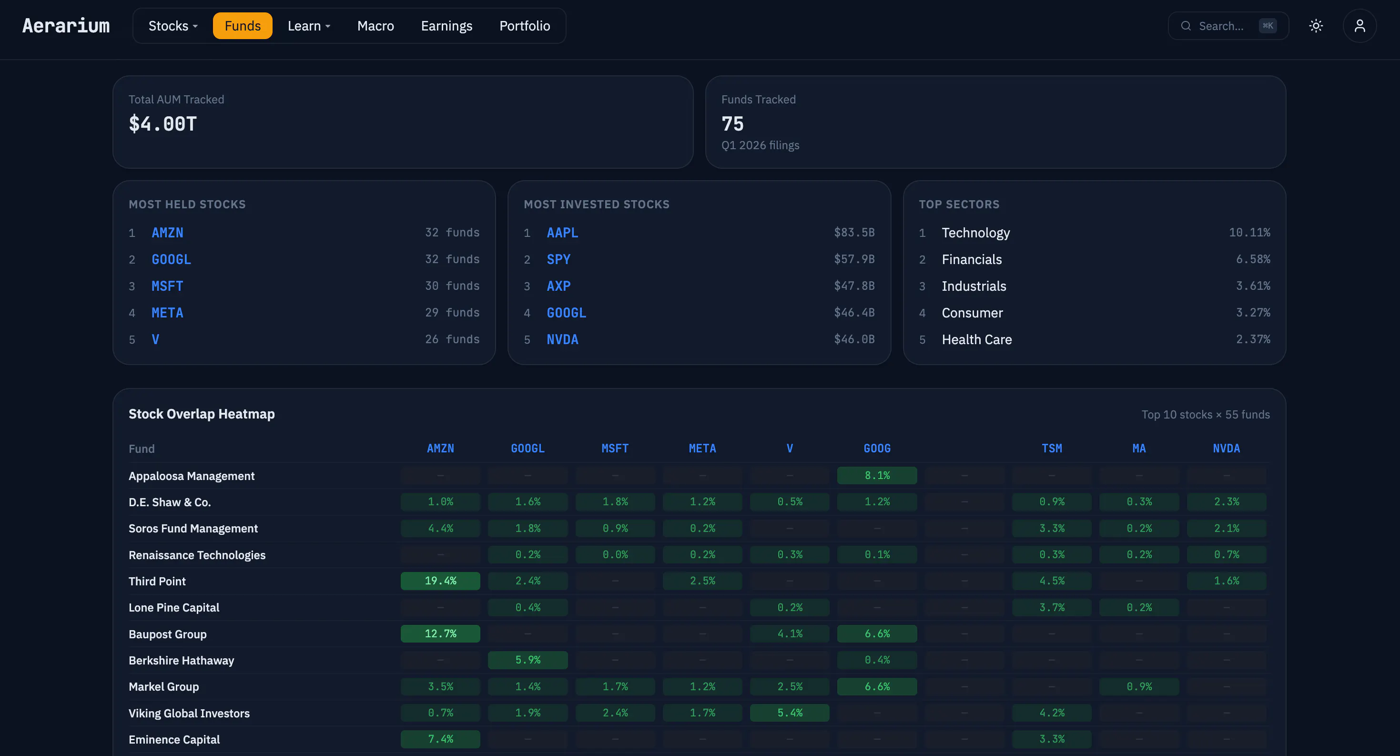Click the Stock Overlap Heatmap heading
Viewport: 1400px width, 756px height.
(202, 414)
